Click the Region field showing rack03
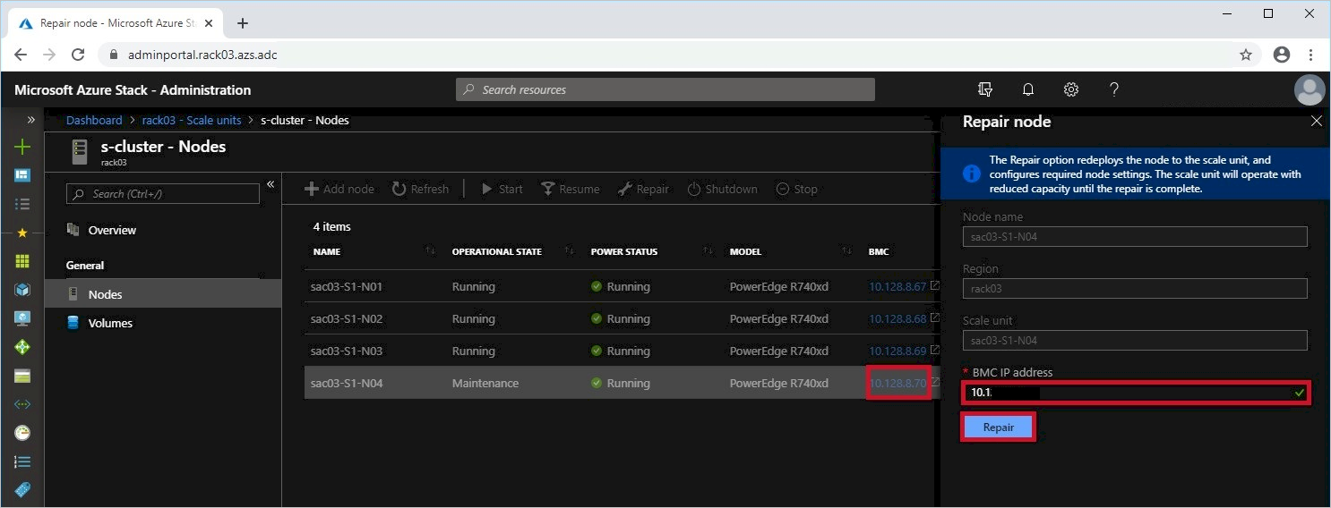 pyautogui.click(x=1135, y=289)
